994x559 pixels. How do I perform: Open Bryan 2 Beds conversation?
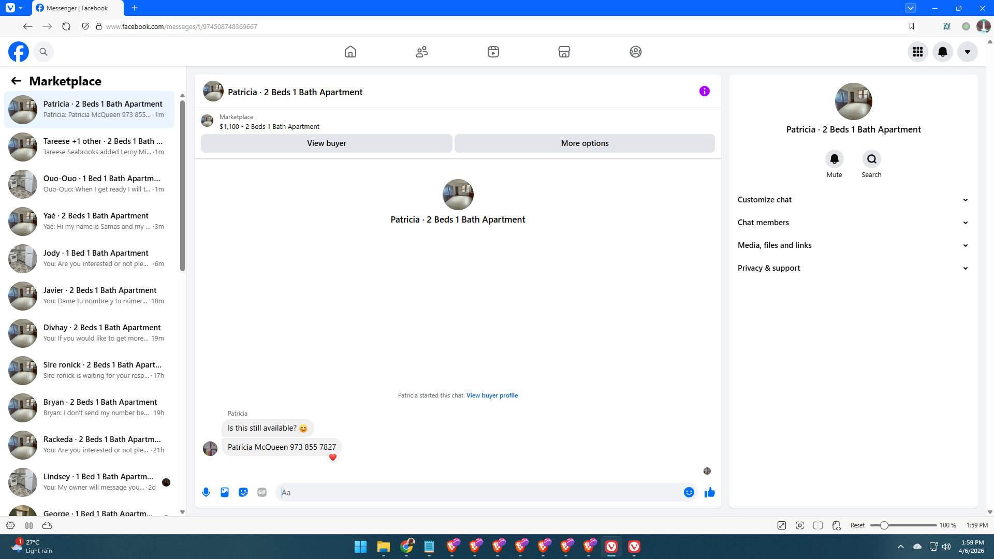click(x=89, y=408)
